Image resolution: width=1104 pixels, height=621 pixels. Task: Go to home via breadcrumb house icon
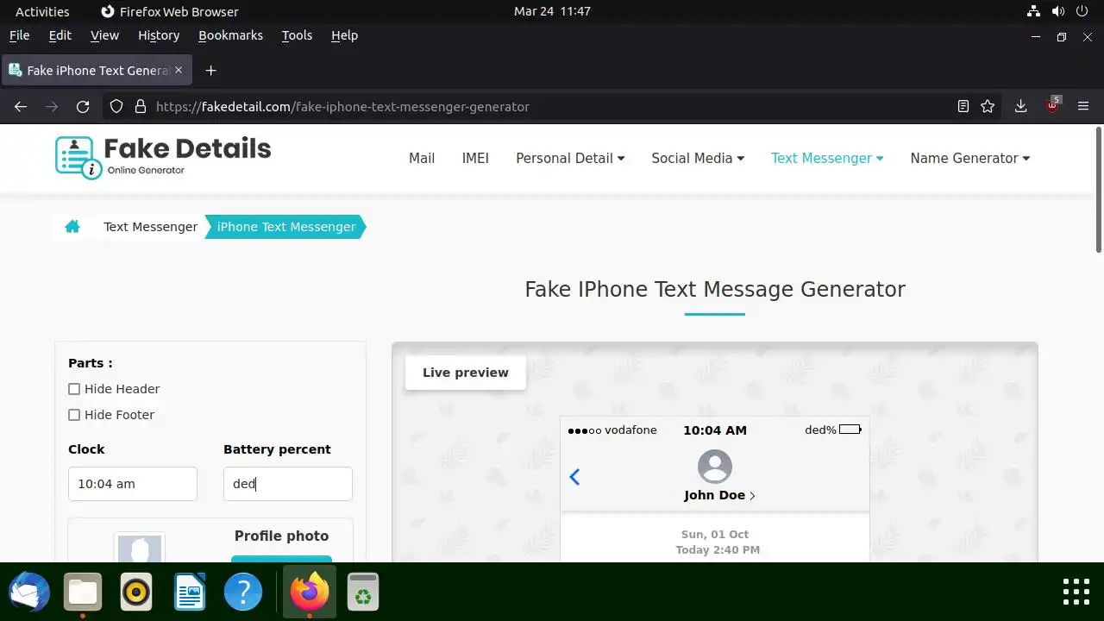tap(72, 227)
